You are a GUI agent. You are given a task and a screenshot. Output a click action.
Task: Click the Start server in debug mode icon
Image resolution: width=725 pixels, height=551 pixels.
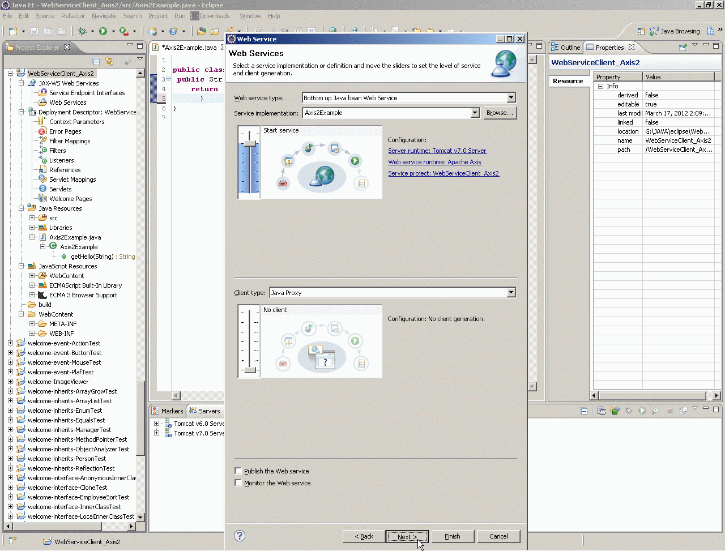pos(629,411)
